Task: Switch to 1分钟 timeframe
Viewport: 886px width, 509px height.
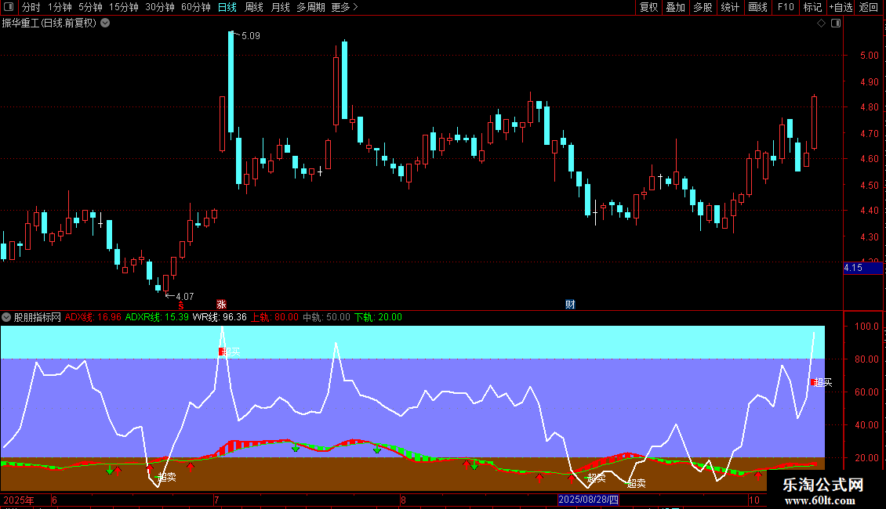Action: coord(60,7)
